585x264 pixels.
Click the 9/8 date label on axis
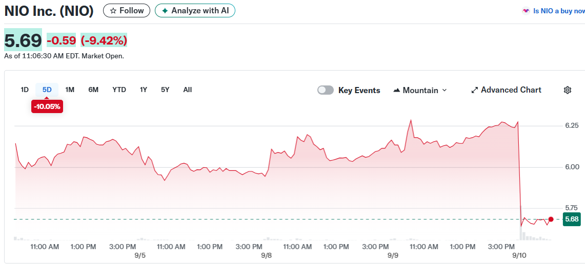(x=267, y=255)
